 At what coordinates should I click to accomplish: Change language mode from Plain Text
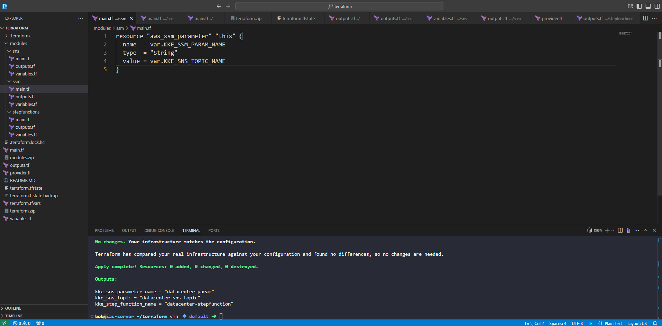coord(613,323)
